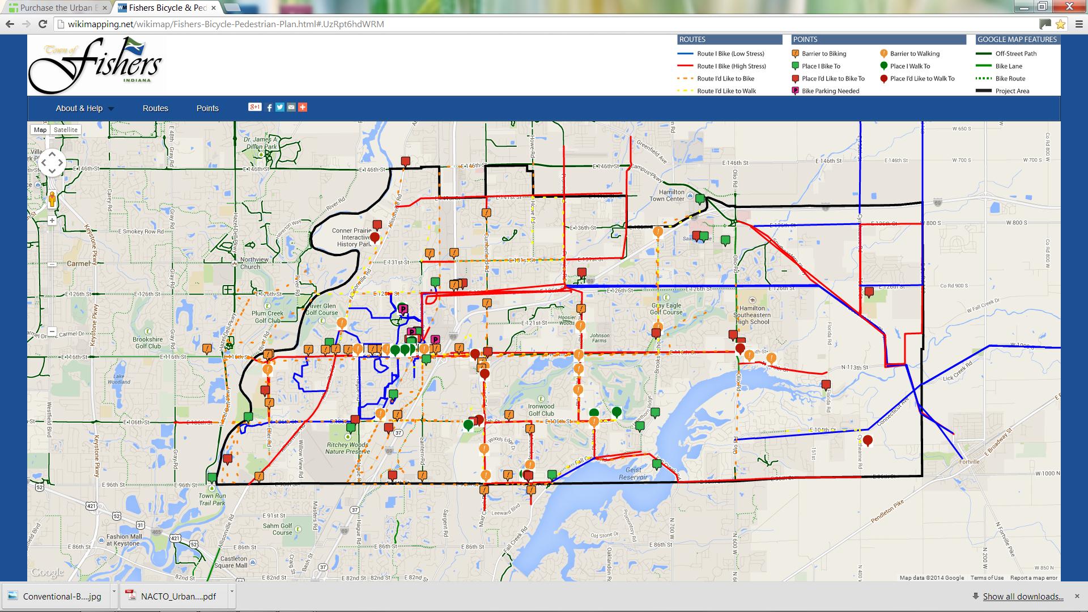Screen dimensions: 1088x612
Task: Open dropdown arrow for NACTO_Urban pdf download
Action: 232,591
